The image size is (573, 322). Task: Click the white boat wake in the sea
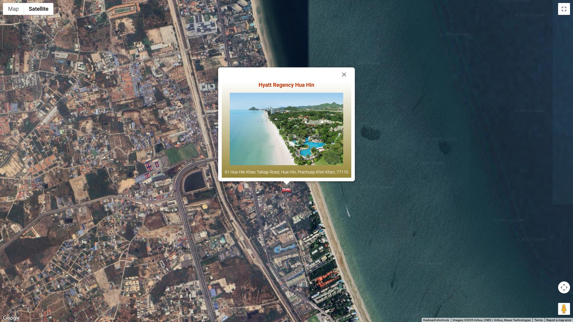348,213
